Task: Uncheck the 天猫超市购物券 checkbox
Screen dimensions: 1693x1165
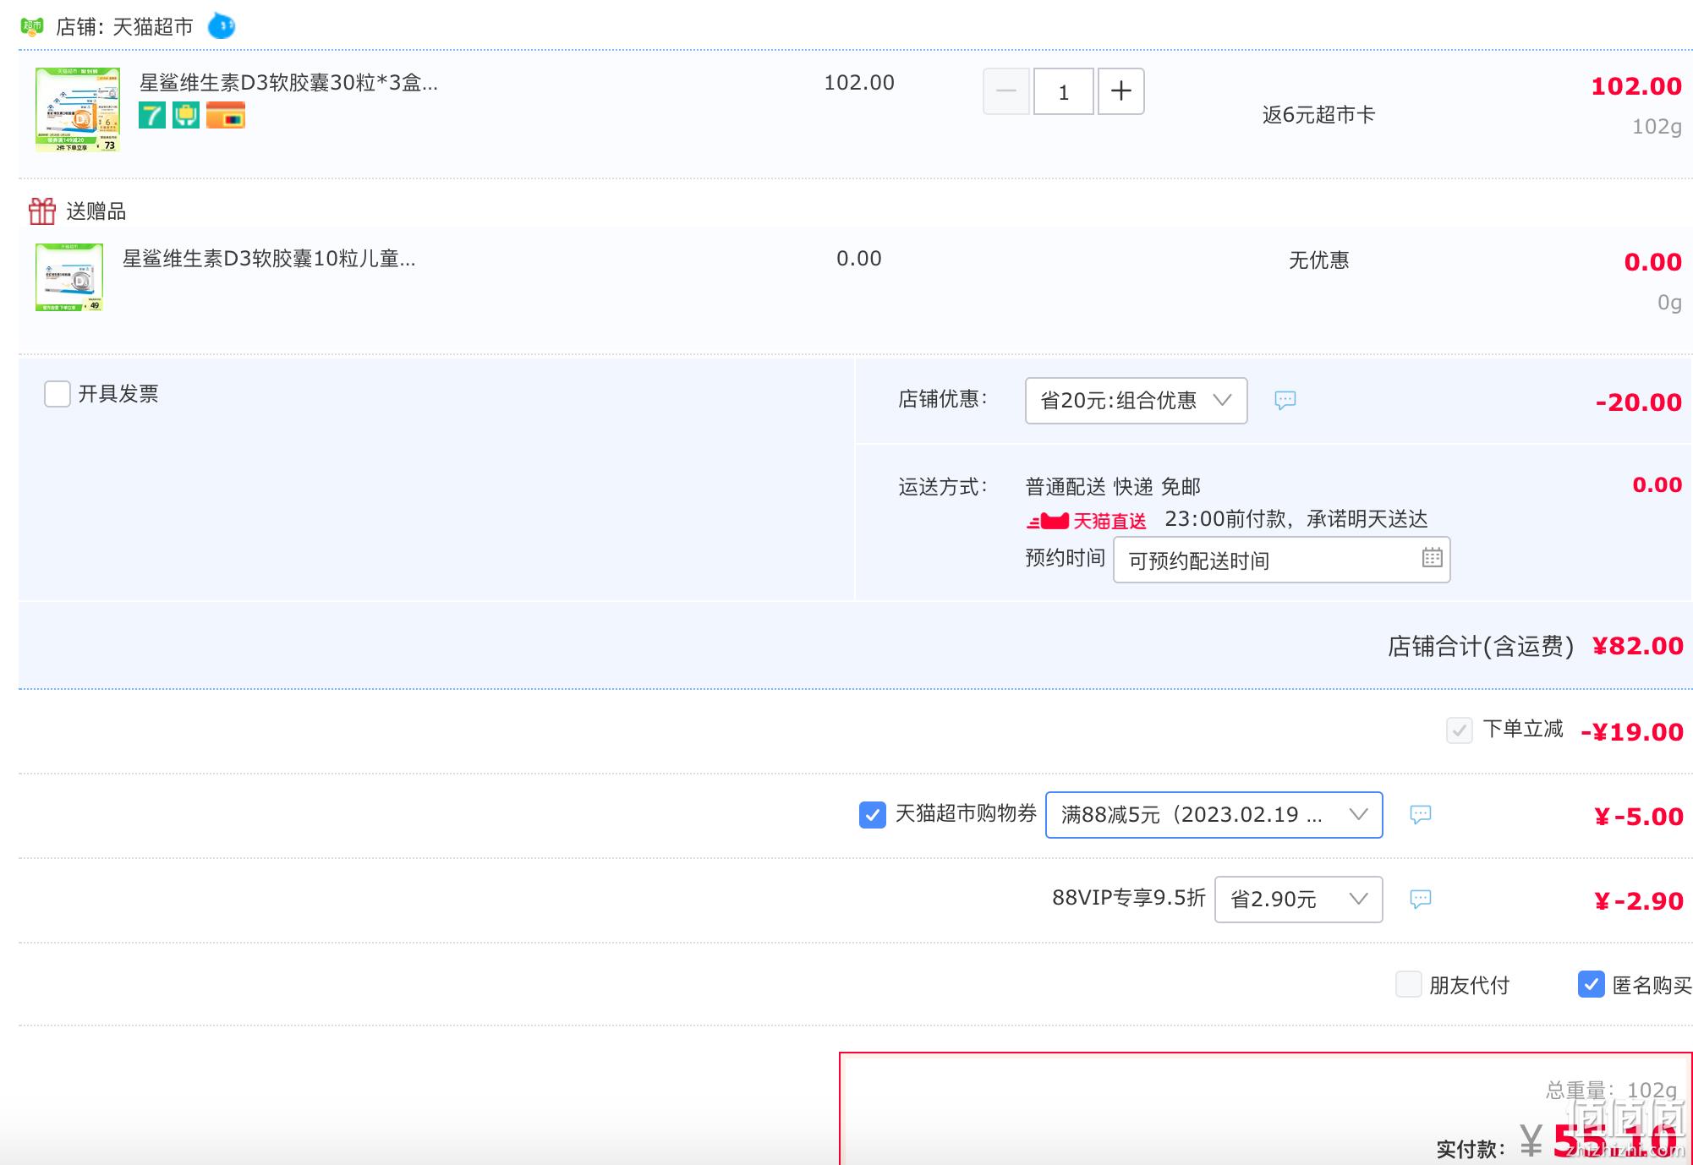Action: 873,814
